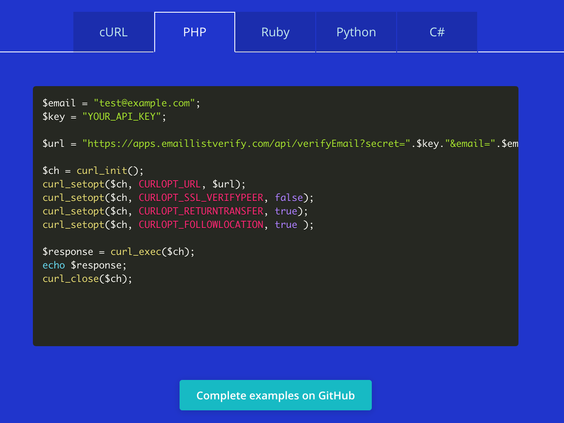Click the curl_close line
The image size is (564, 423).
[86, 278]
